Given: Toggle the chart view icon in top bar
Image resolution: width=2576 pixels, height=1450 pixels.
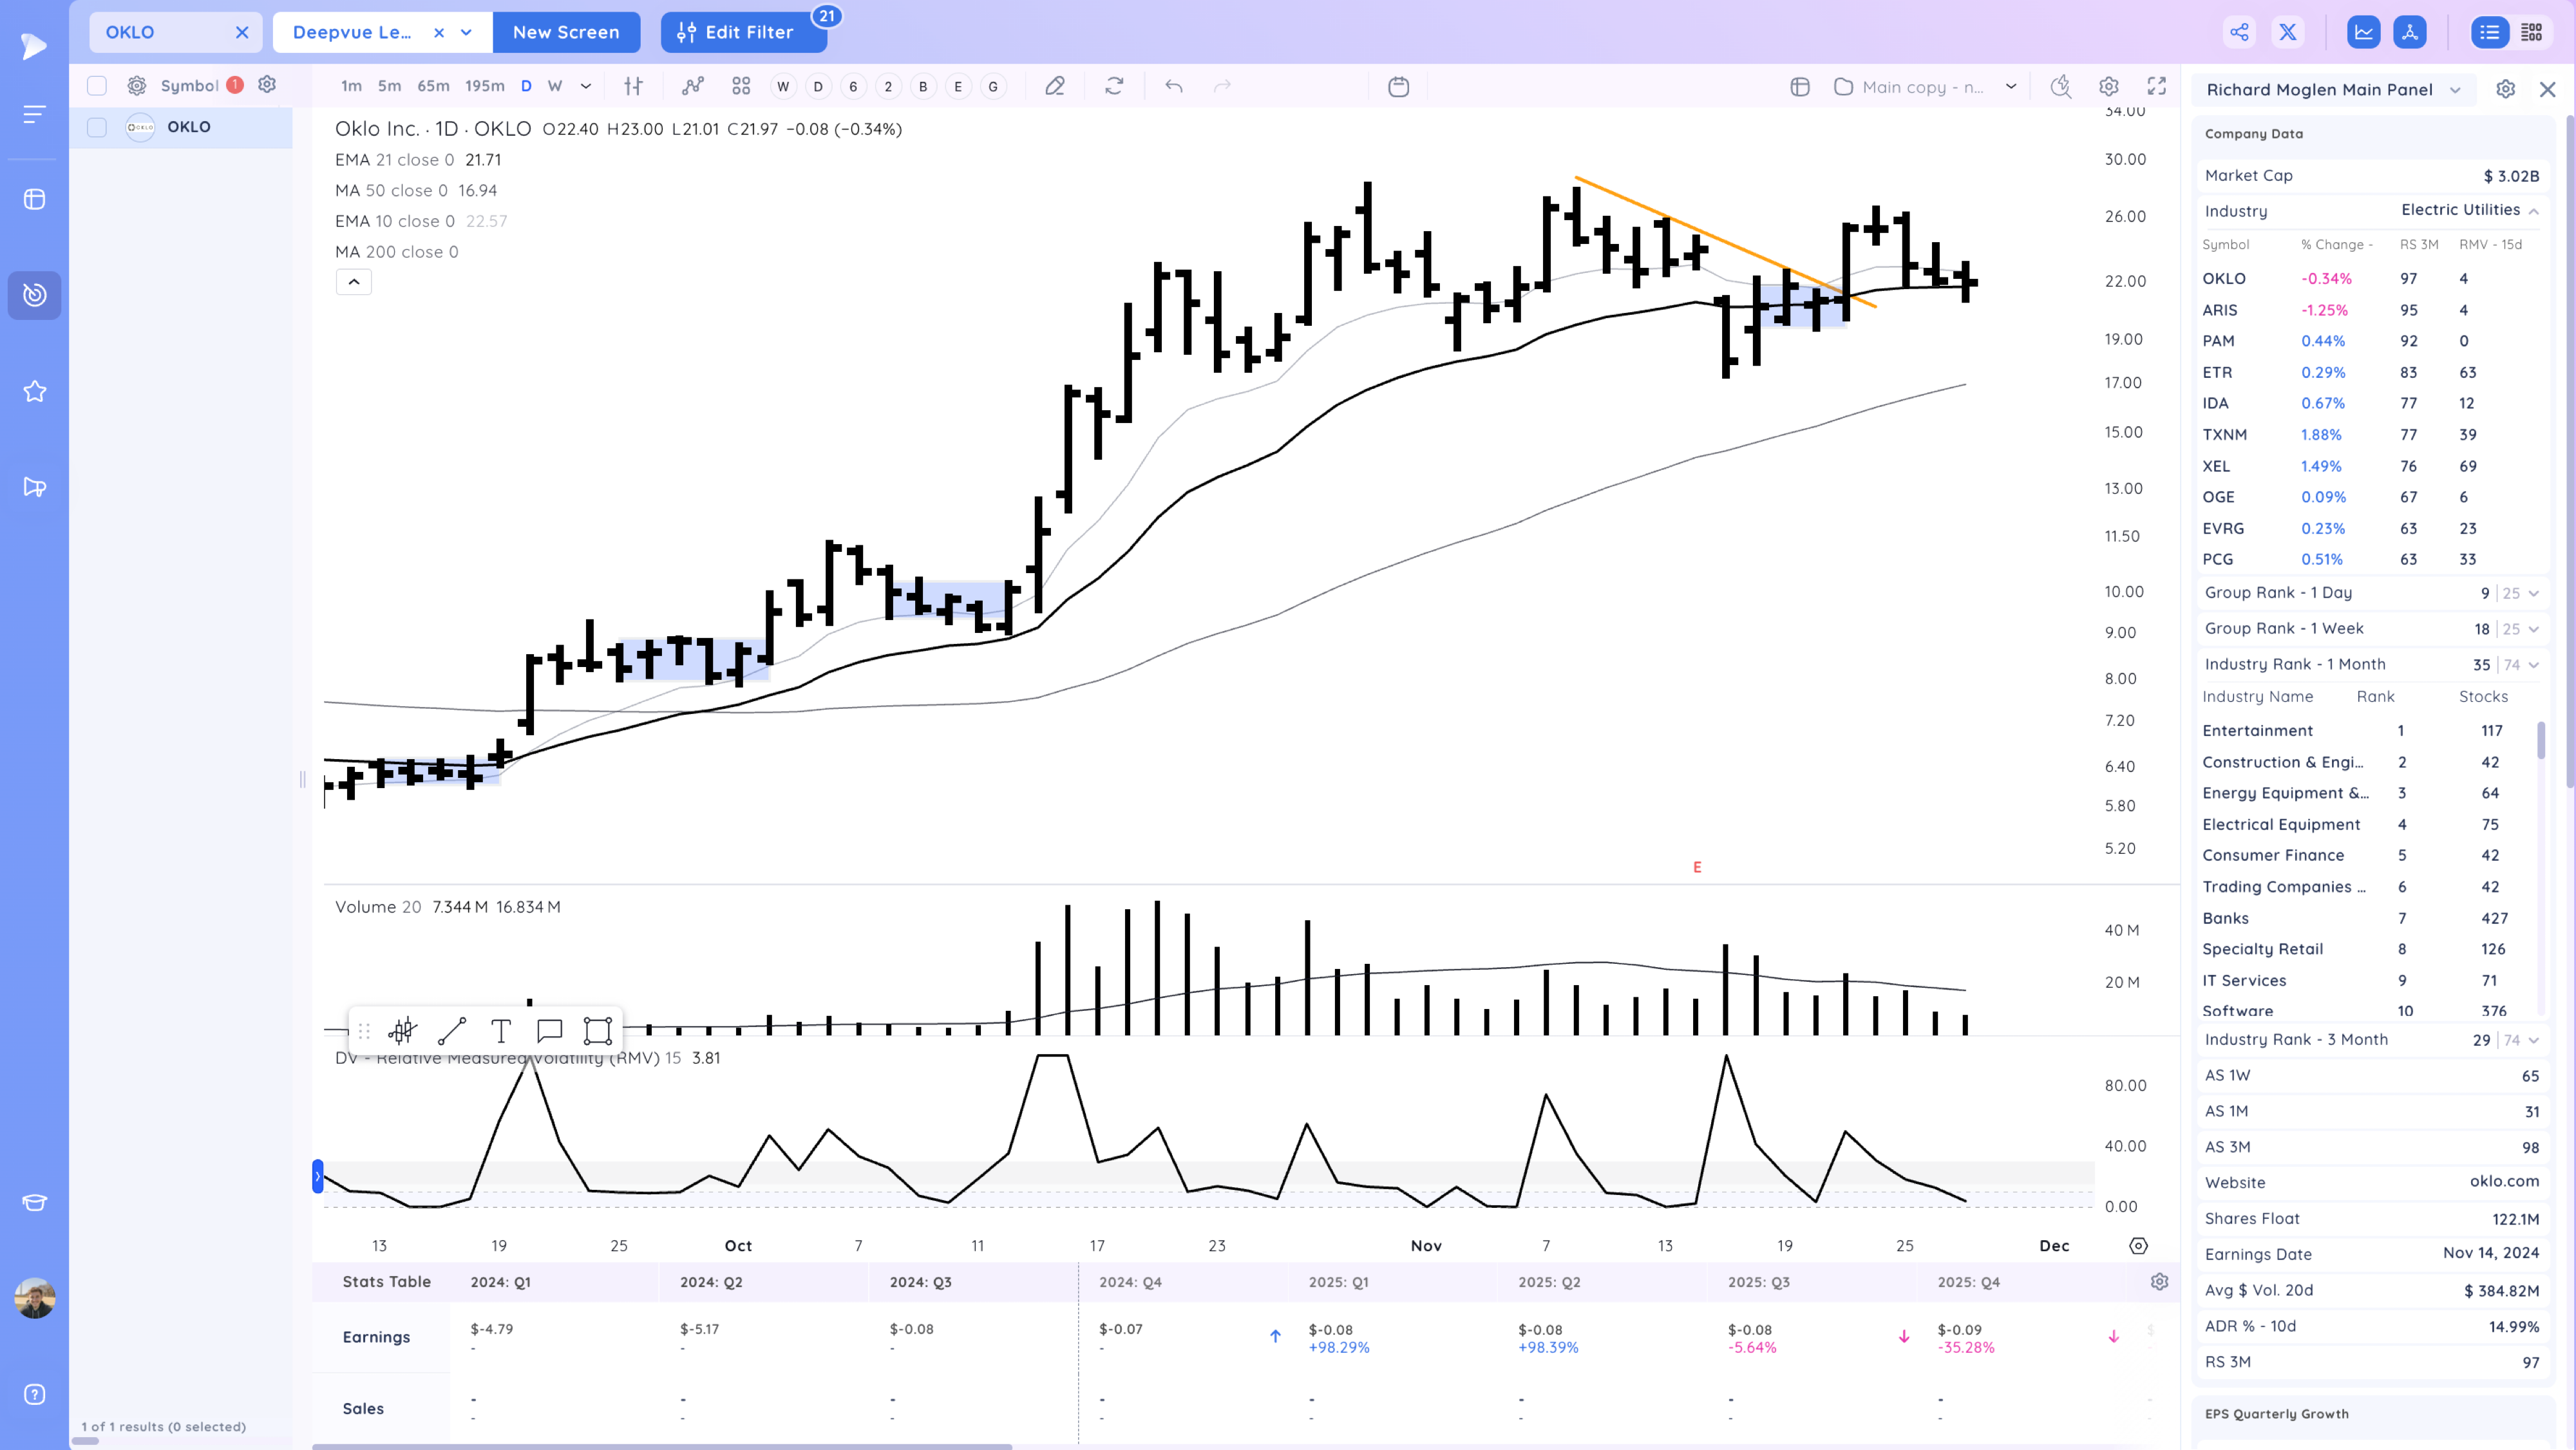Looking at the screenshot, I should coord(2363,32).
